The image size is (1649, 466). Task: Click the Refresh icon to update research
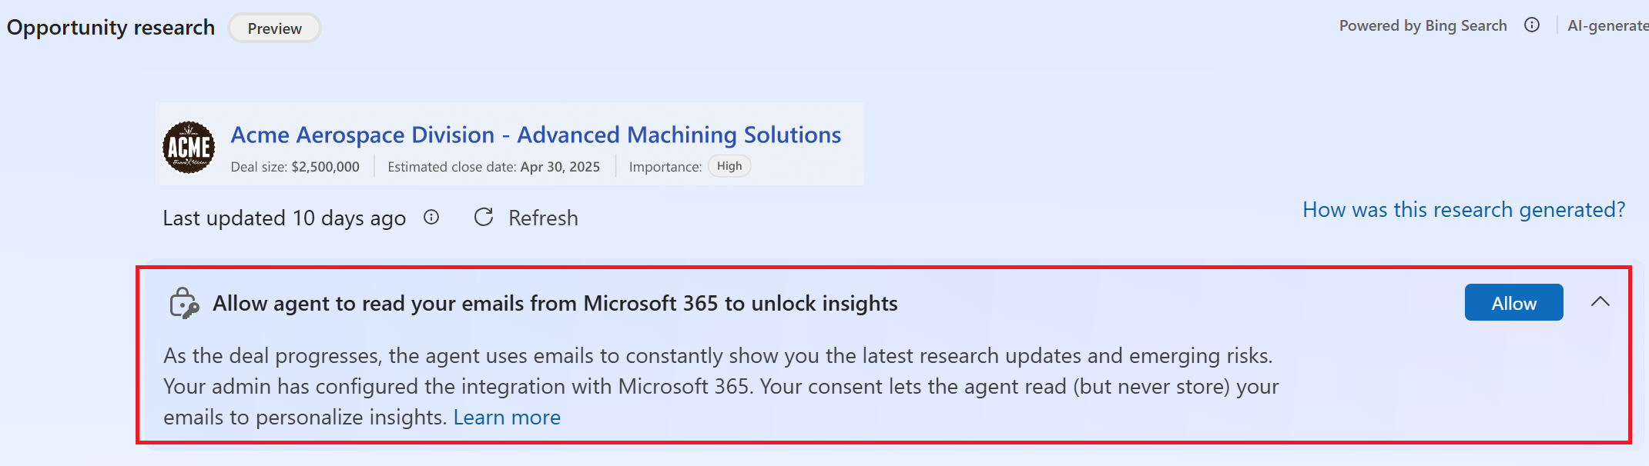coord(483,218)
